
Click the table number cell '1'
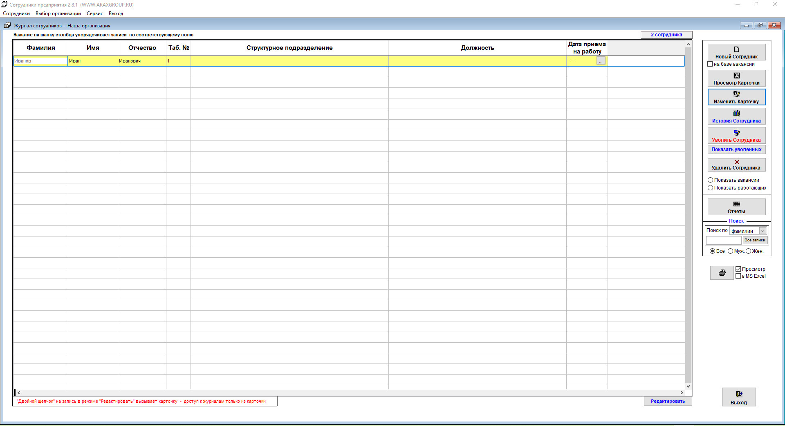179,61
